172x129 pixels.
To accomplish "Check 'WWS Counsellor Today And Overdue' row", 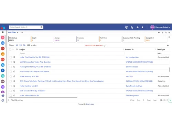I will 11,62.
